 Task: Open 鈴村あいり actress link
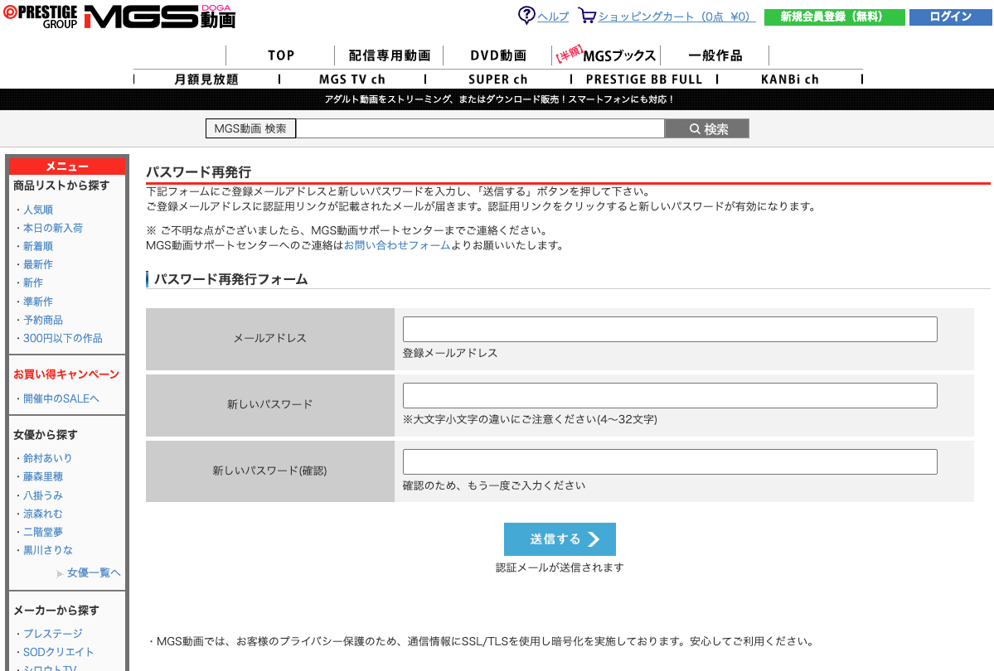pyautogui.click(x=47, y=458)
